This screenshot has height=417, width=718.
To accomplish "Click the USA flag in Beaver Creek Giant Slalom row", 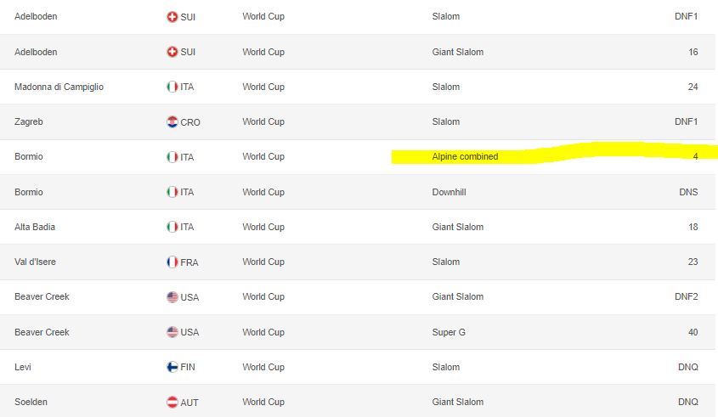I will click(x=172, y=297).
